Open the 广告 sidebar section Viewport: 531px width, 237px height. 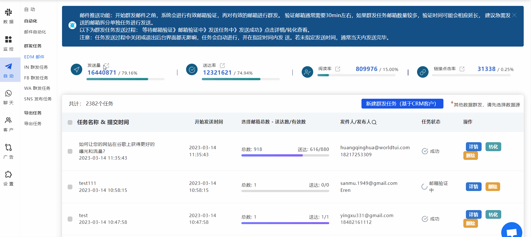click(8, 151)
